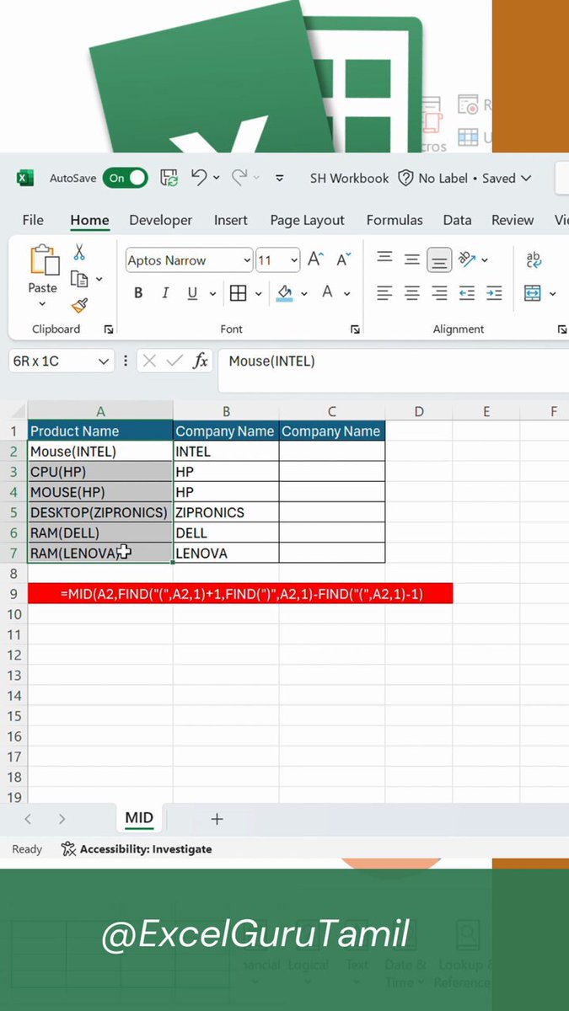This screenshot has width=569, height=1011.
Task: Click the red MID formula cell
Action: pos(240,593)
